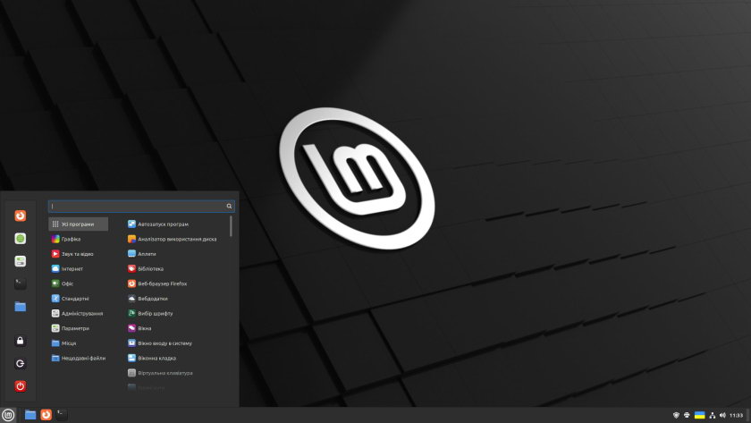Click the Linux Mint menu button on the panel

pos(8,415)
